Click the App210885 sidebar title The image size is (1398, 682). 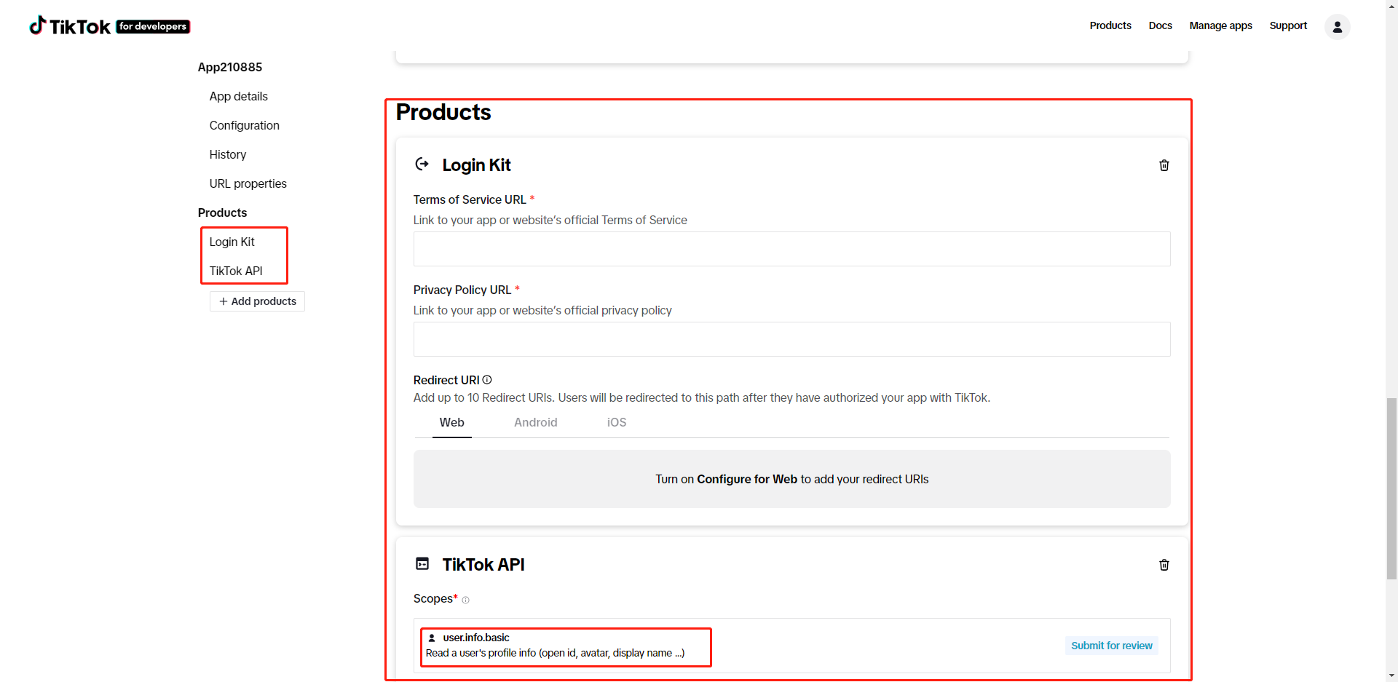(230, 67)
